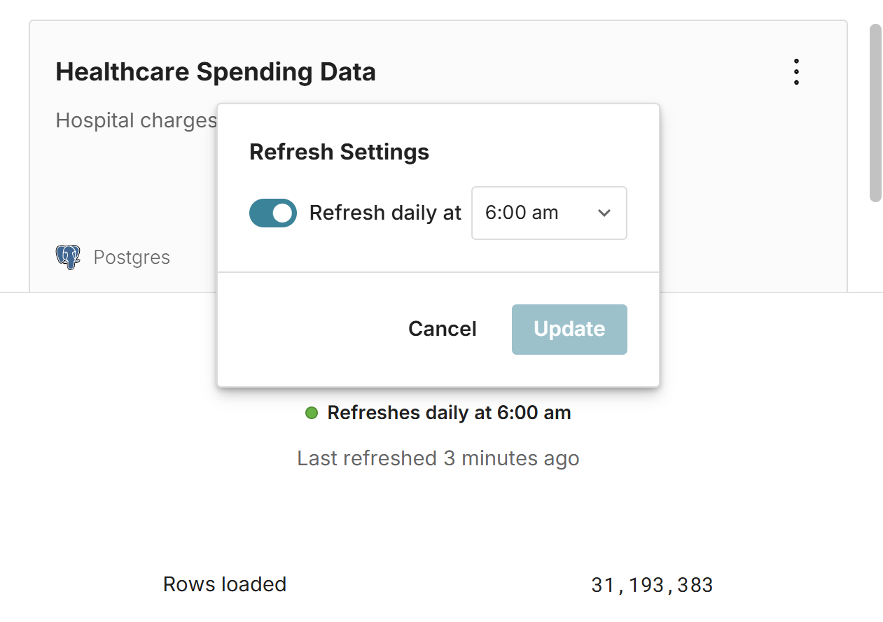Click the "Refresh Settings" heading
883x622 pixels.
339,152
